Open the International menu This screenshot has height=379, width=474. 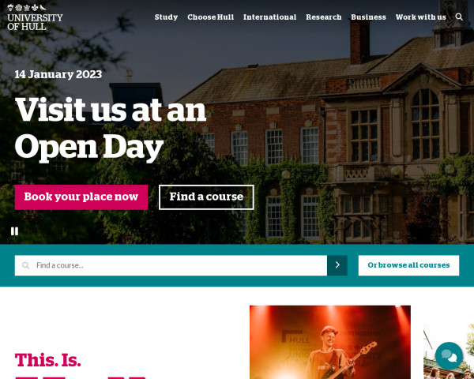click(x=269, y=17)
